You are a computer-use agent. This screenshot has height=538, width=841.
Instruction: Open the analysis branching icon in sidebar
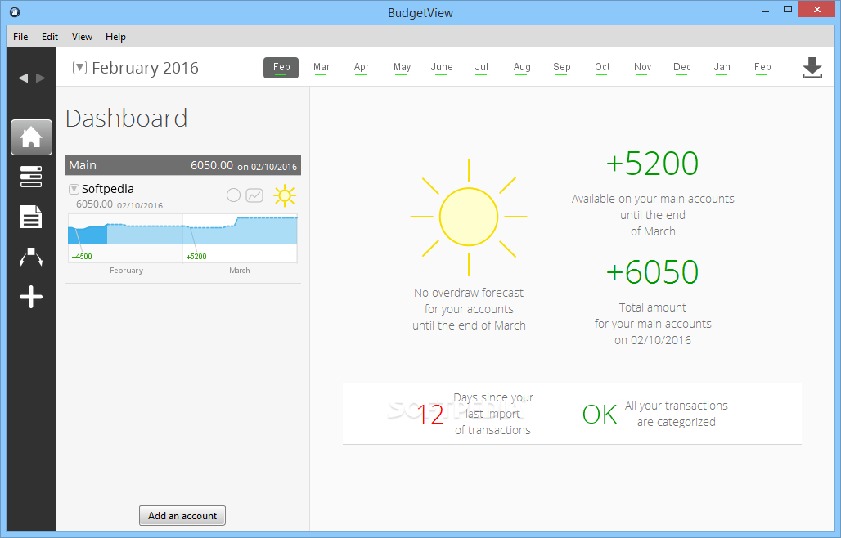coord(31,257)
